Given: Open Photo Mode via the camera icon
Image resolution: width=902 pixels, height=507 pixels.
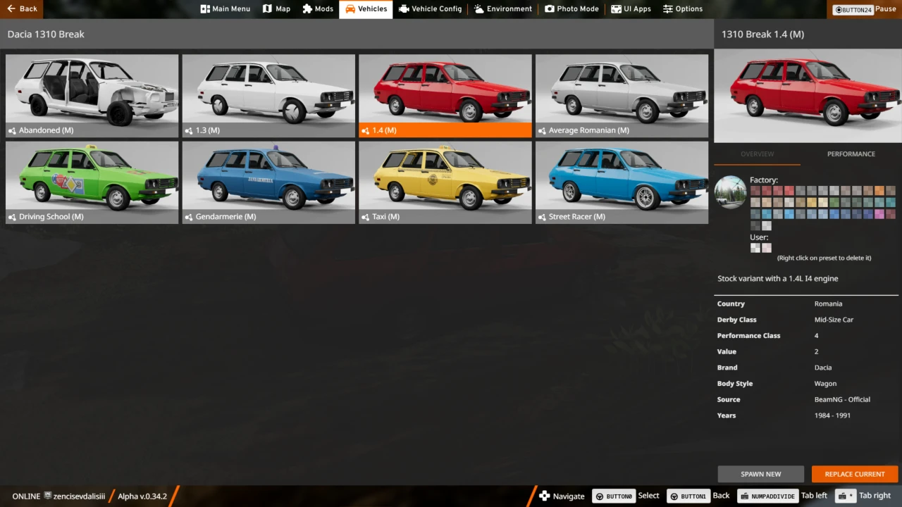Looking at the screenshot, I should point(550,9).
